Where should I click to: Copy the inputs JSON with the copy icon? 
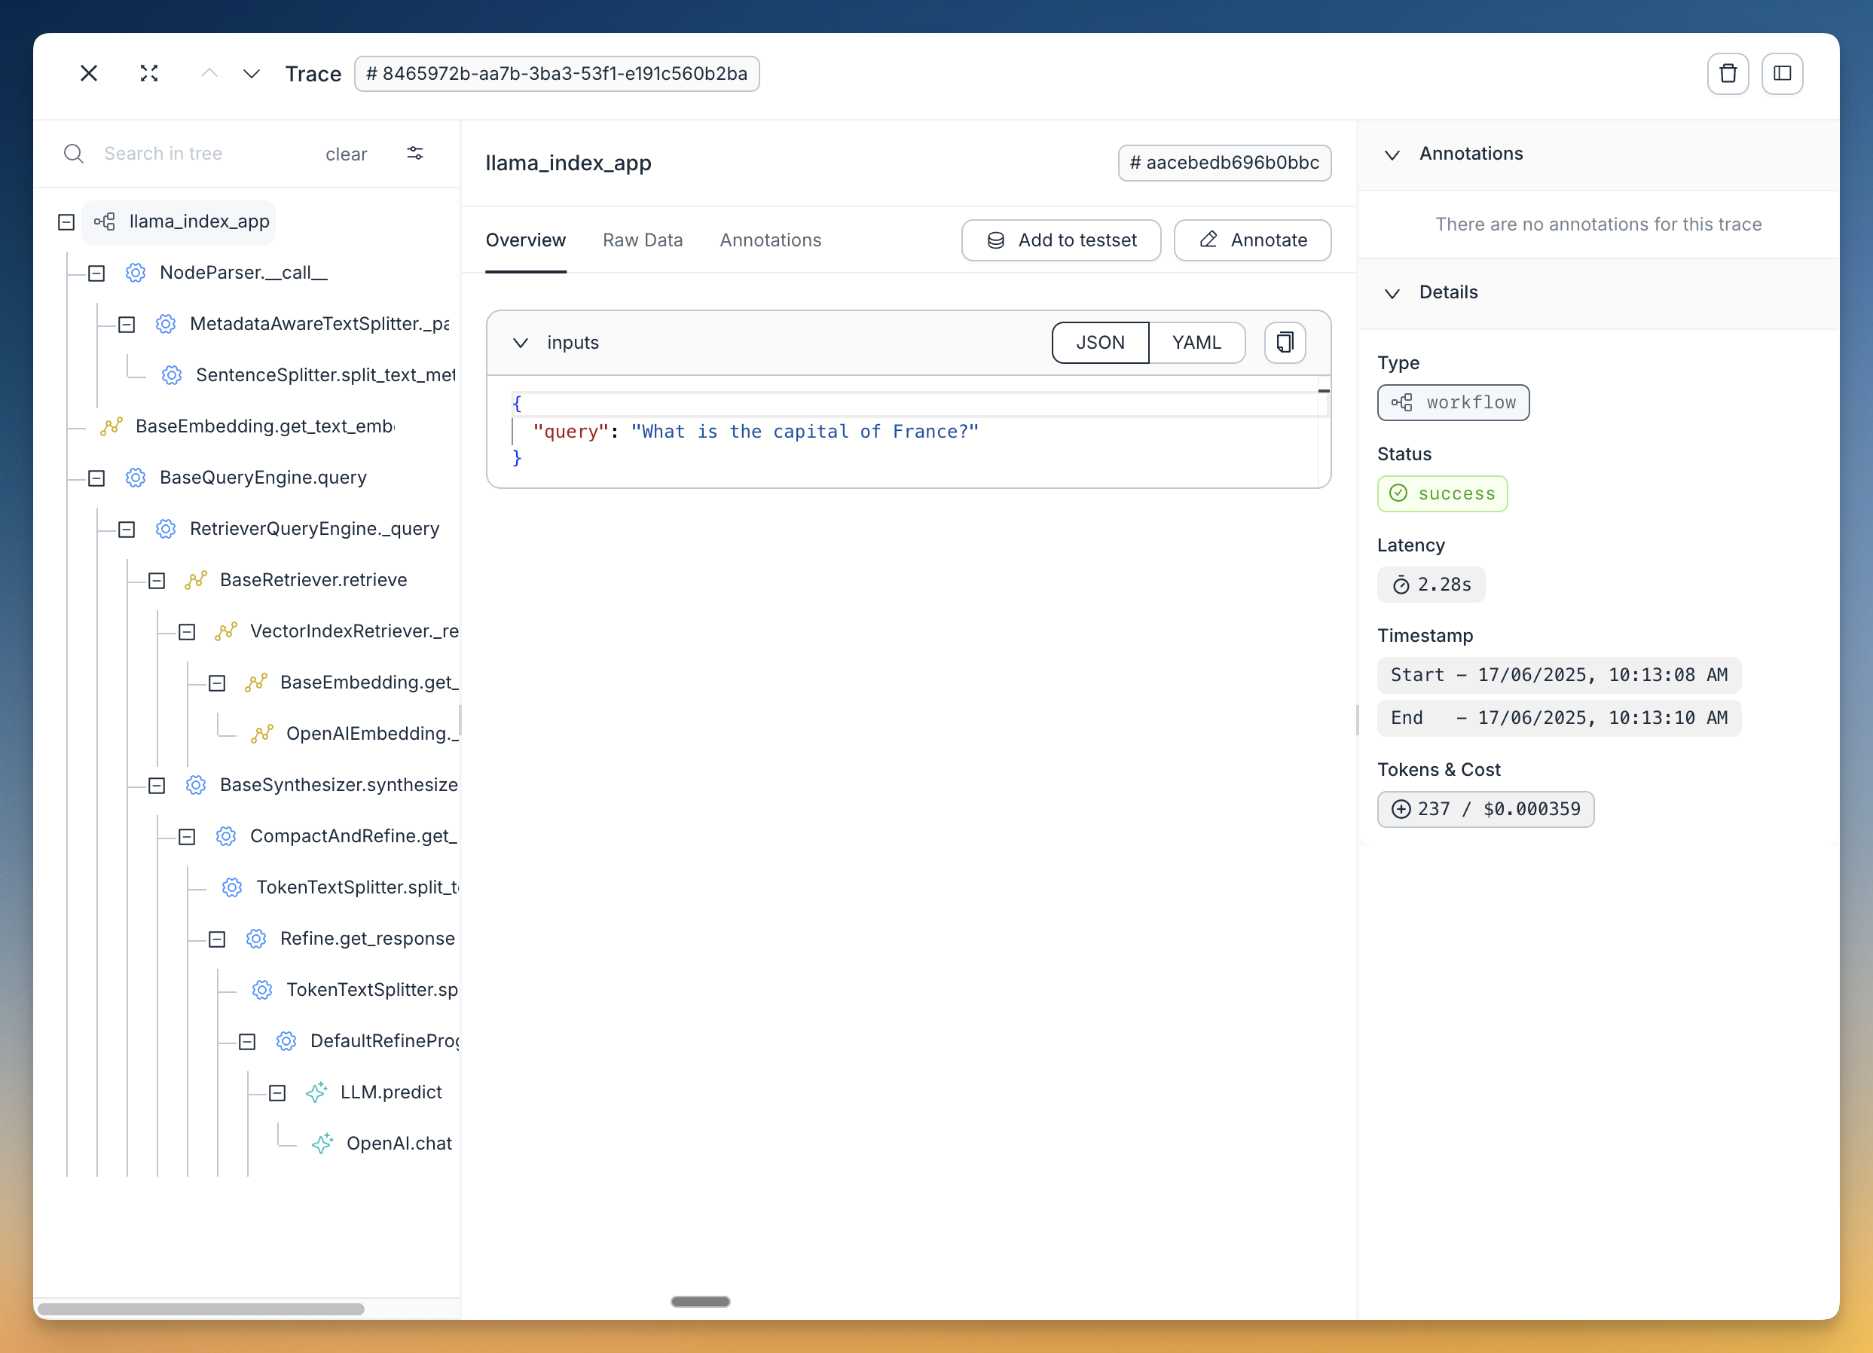coord(1284,342)
